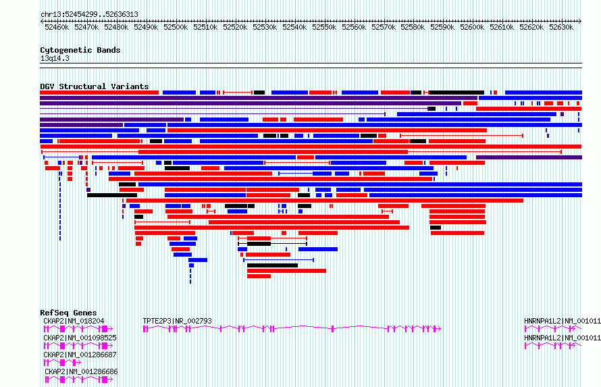Select the gene model under CKAP2|NM_001286687
The width and height of the screenshot is (601, 387).
(63, 363)
